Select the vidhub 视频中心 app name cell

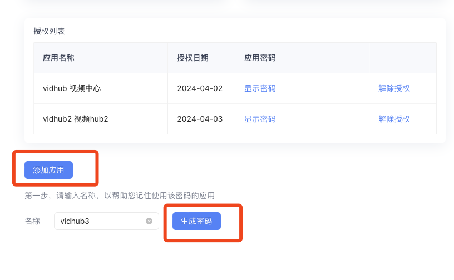pyautogui.click(x=71, y=88)
